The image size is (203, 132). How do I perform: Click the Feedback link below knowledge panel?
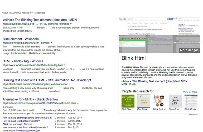coord(193,115)
